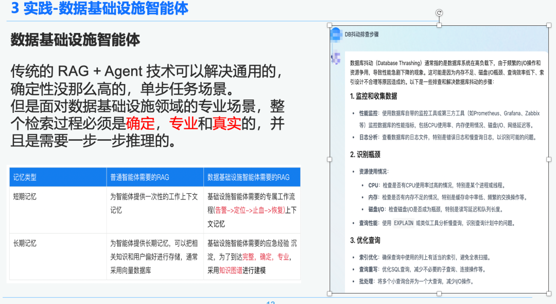The width and height of the screenshot is (556, 304).
Task: Click the blue progress bar at slide bottom
Action: 278,298
